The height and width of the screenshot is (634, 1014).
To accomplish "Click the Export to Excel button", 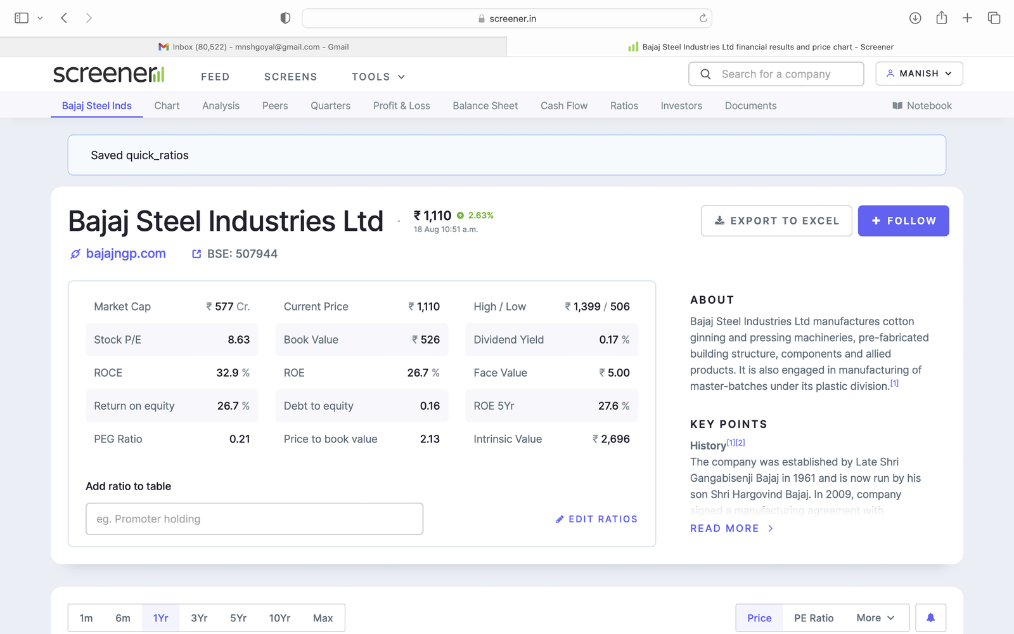I will (776, 221).
